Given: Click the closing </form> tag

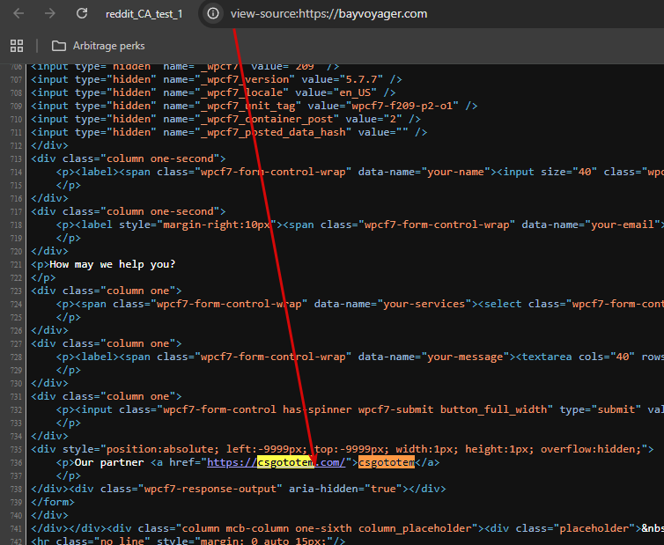Looking at the screenshot, I should click(x=53, y=502).
